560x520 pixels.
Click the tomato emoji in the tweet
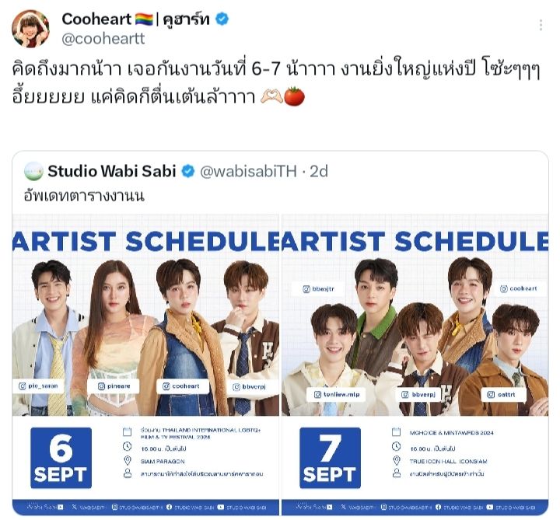coord(294,96)
